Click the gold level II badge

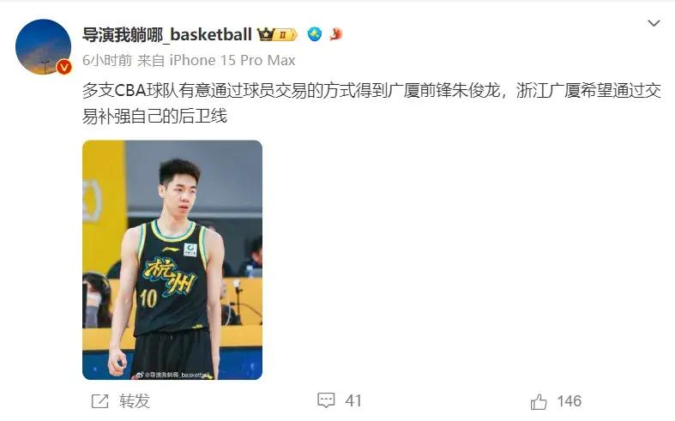tap(286, 34)
